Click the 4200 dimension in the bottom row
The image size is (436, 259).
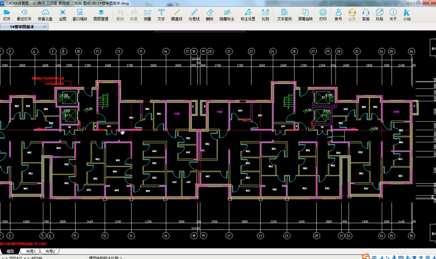[x=148, y=222]
